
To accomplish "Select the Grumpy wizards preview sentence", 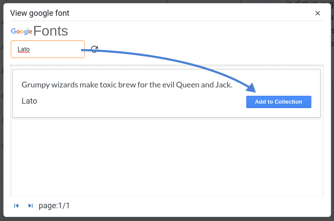I will point(127,85).
